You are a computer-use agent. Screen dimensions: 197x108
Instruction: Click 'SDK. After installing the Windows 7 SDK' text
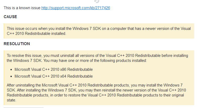pos(42,90)
